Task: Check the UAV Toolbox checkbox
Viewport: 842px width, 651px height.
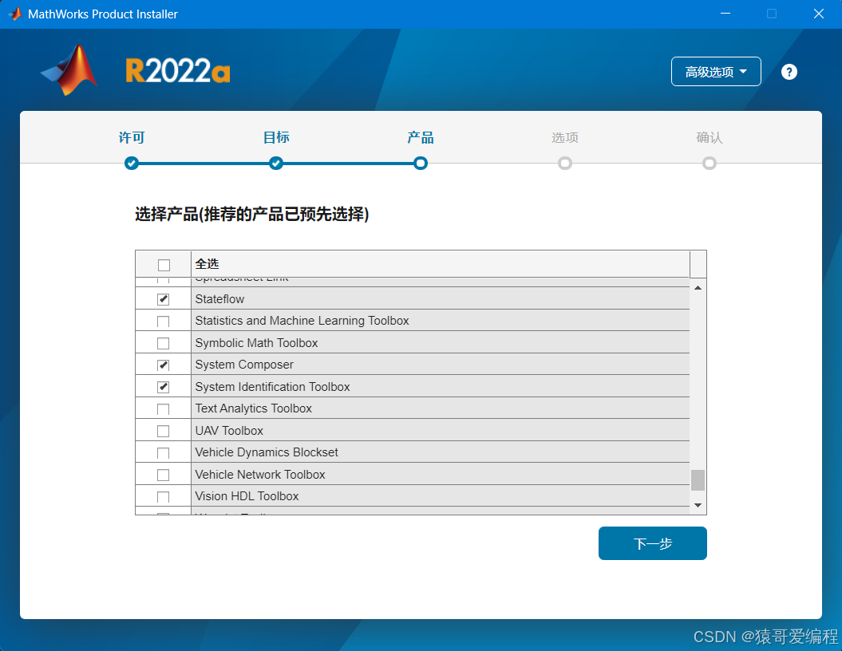Action: [164, 432]
